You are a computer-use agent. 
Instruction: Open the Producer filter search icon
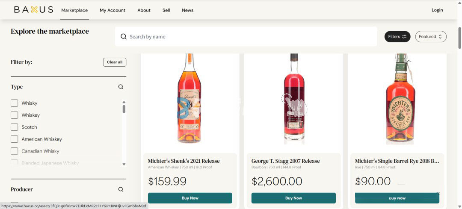click(121, 189)
